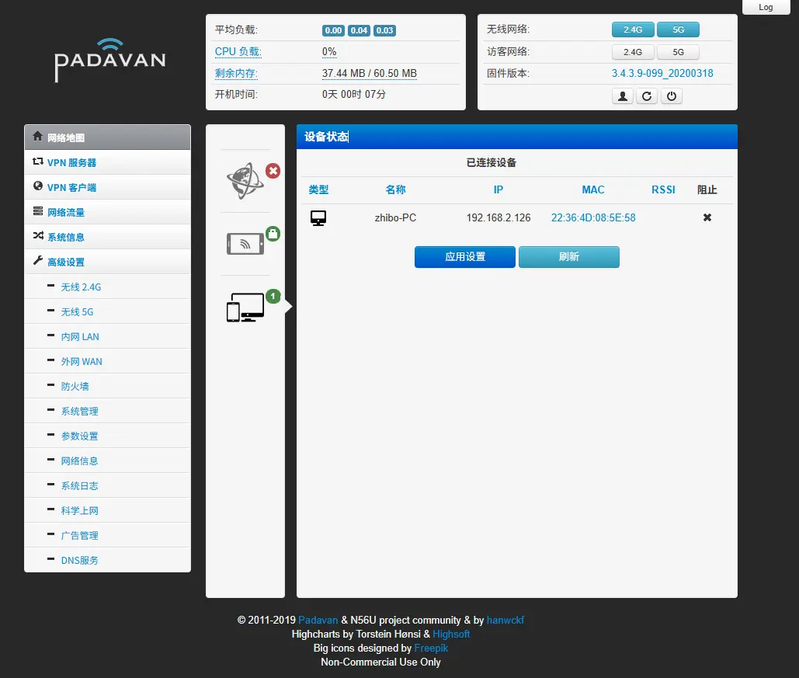The image size is (799, 678).
Task: Open 参数设置 page
Action: pos(107,436)
